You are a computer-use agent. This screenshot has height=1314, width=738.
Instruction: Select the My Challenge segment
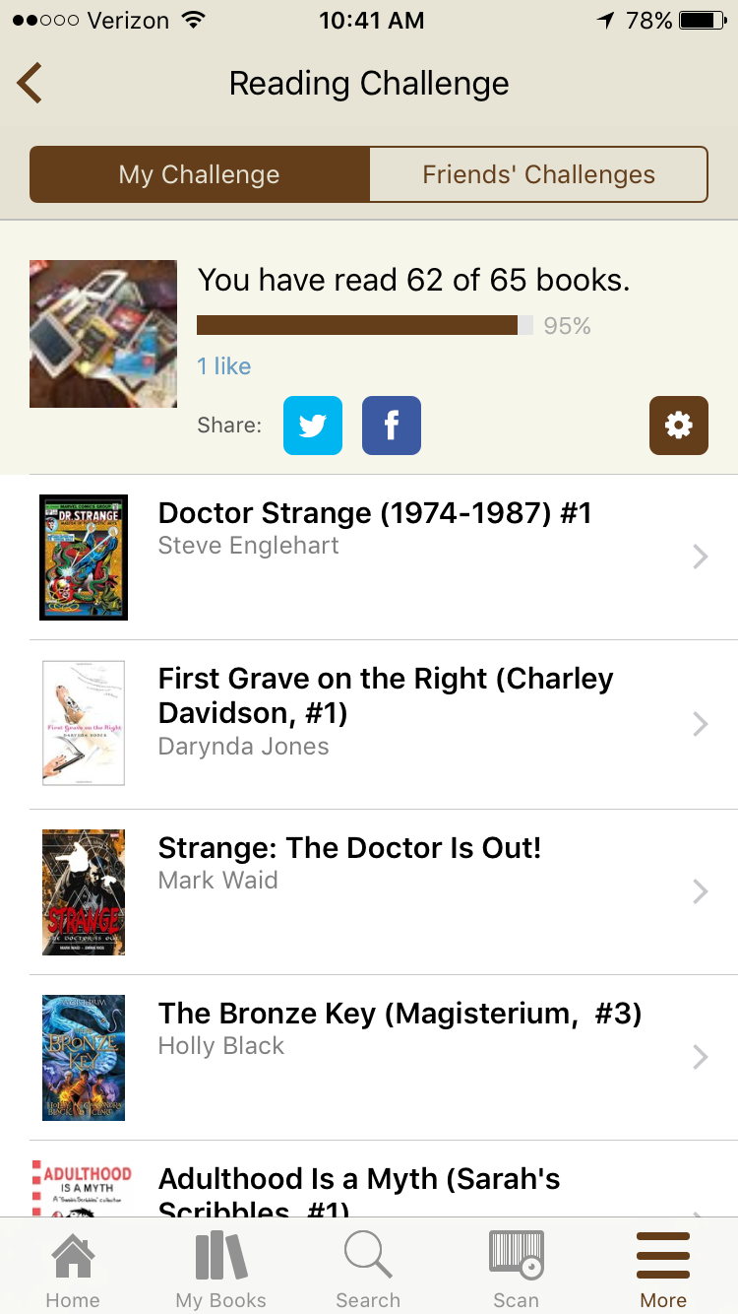point(200,174)
